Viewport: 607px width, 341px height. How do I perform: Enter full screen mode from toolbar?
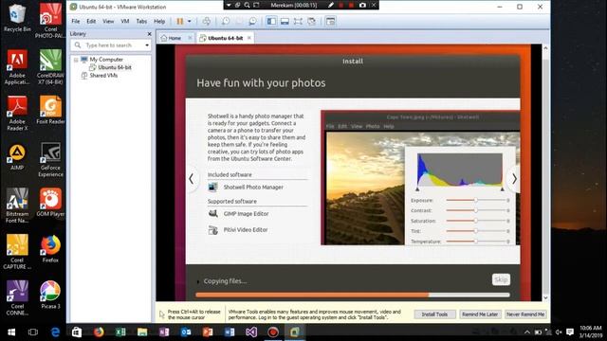298,21
